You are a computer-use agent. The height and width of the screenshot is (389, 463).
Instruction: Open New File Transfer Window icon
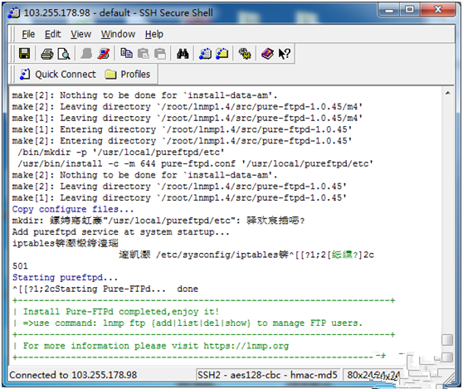coord(222,54)
